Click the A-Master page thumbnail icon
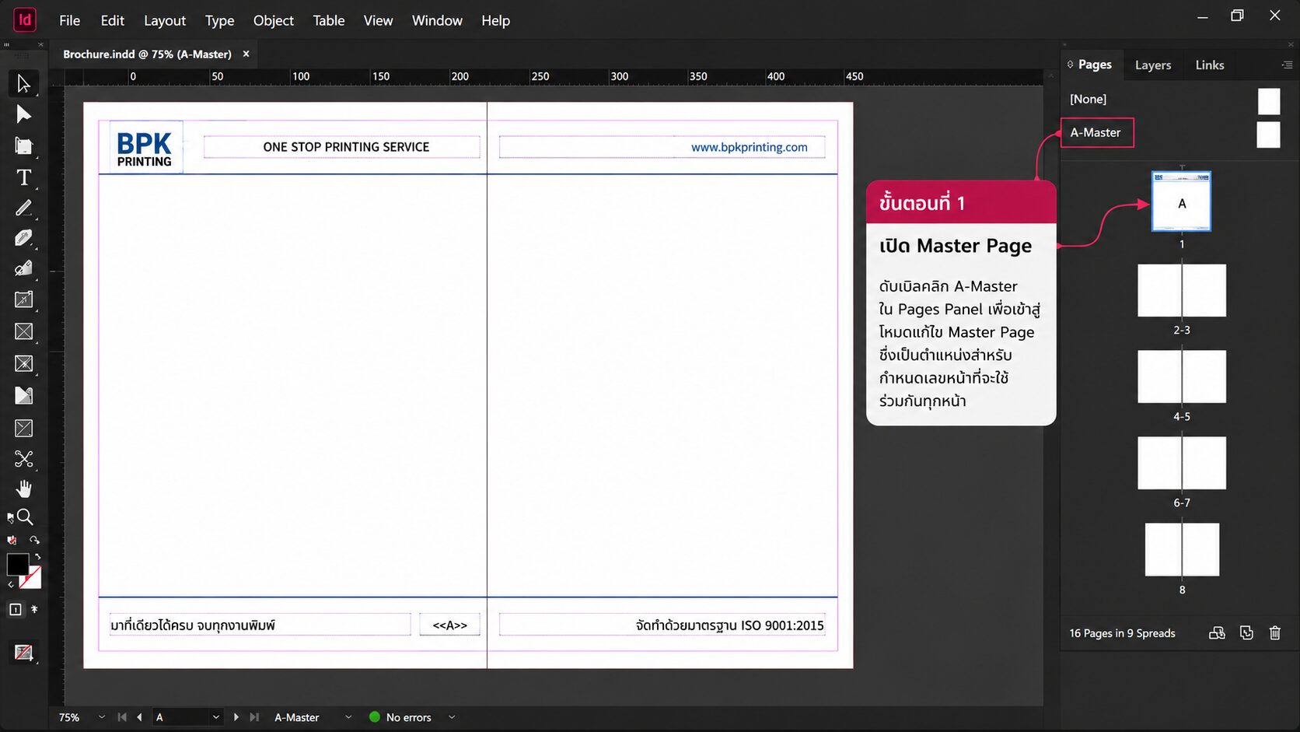Image resolution: width=1300 pixels, height=732 pixels. (1268, 135)
